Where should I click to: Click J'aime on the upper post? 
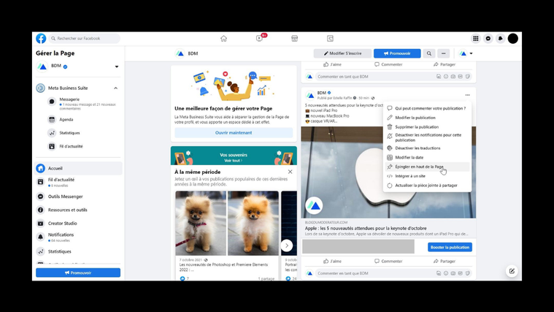(x=332, y=64)
